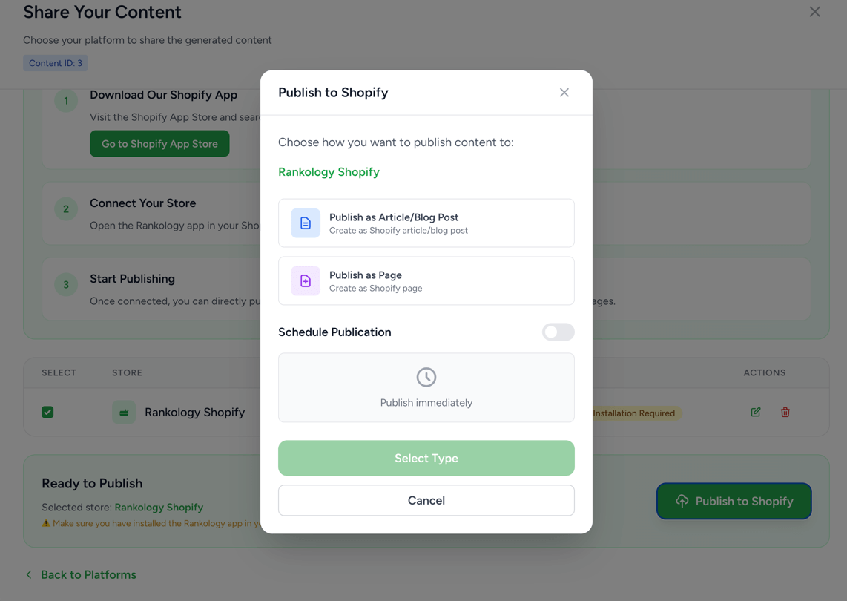Image resolution: width=847 pixels, height=601 pixels.
Task: Click the back arrow beside Back to Platforms
Action: (29, 574)
